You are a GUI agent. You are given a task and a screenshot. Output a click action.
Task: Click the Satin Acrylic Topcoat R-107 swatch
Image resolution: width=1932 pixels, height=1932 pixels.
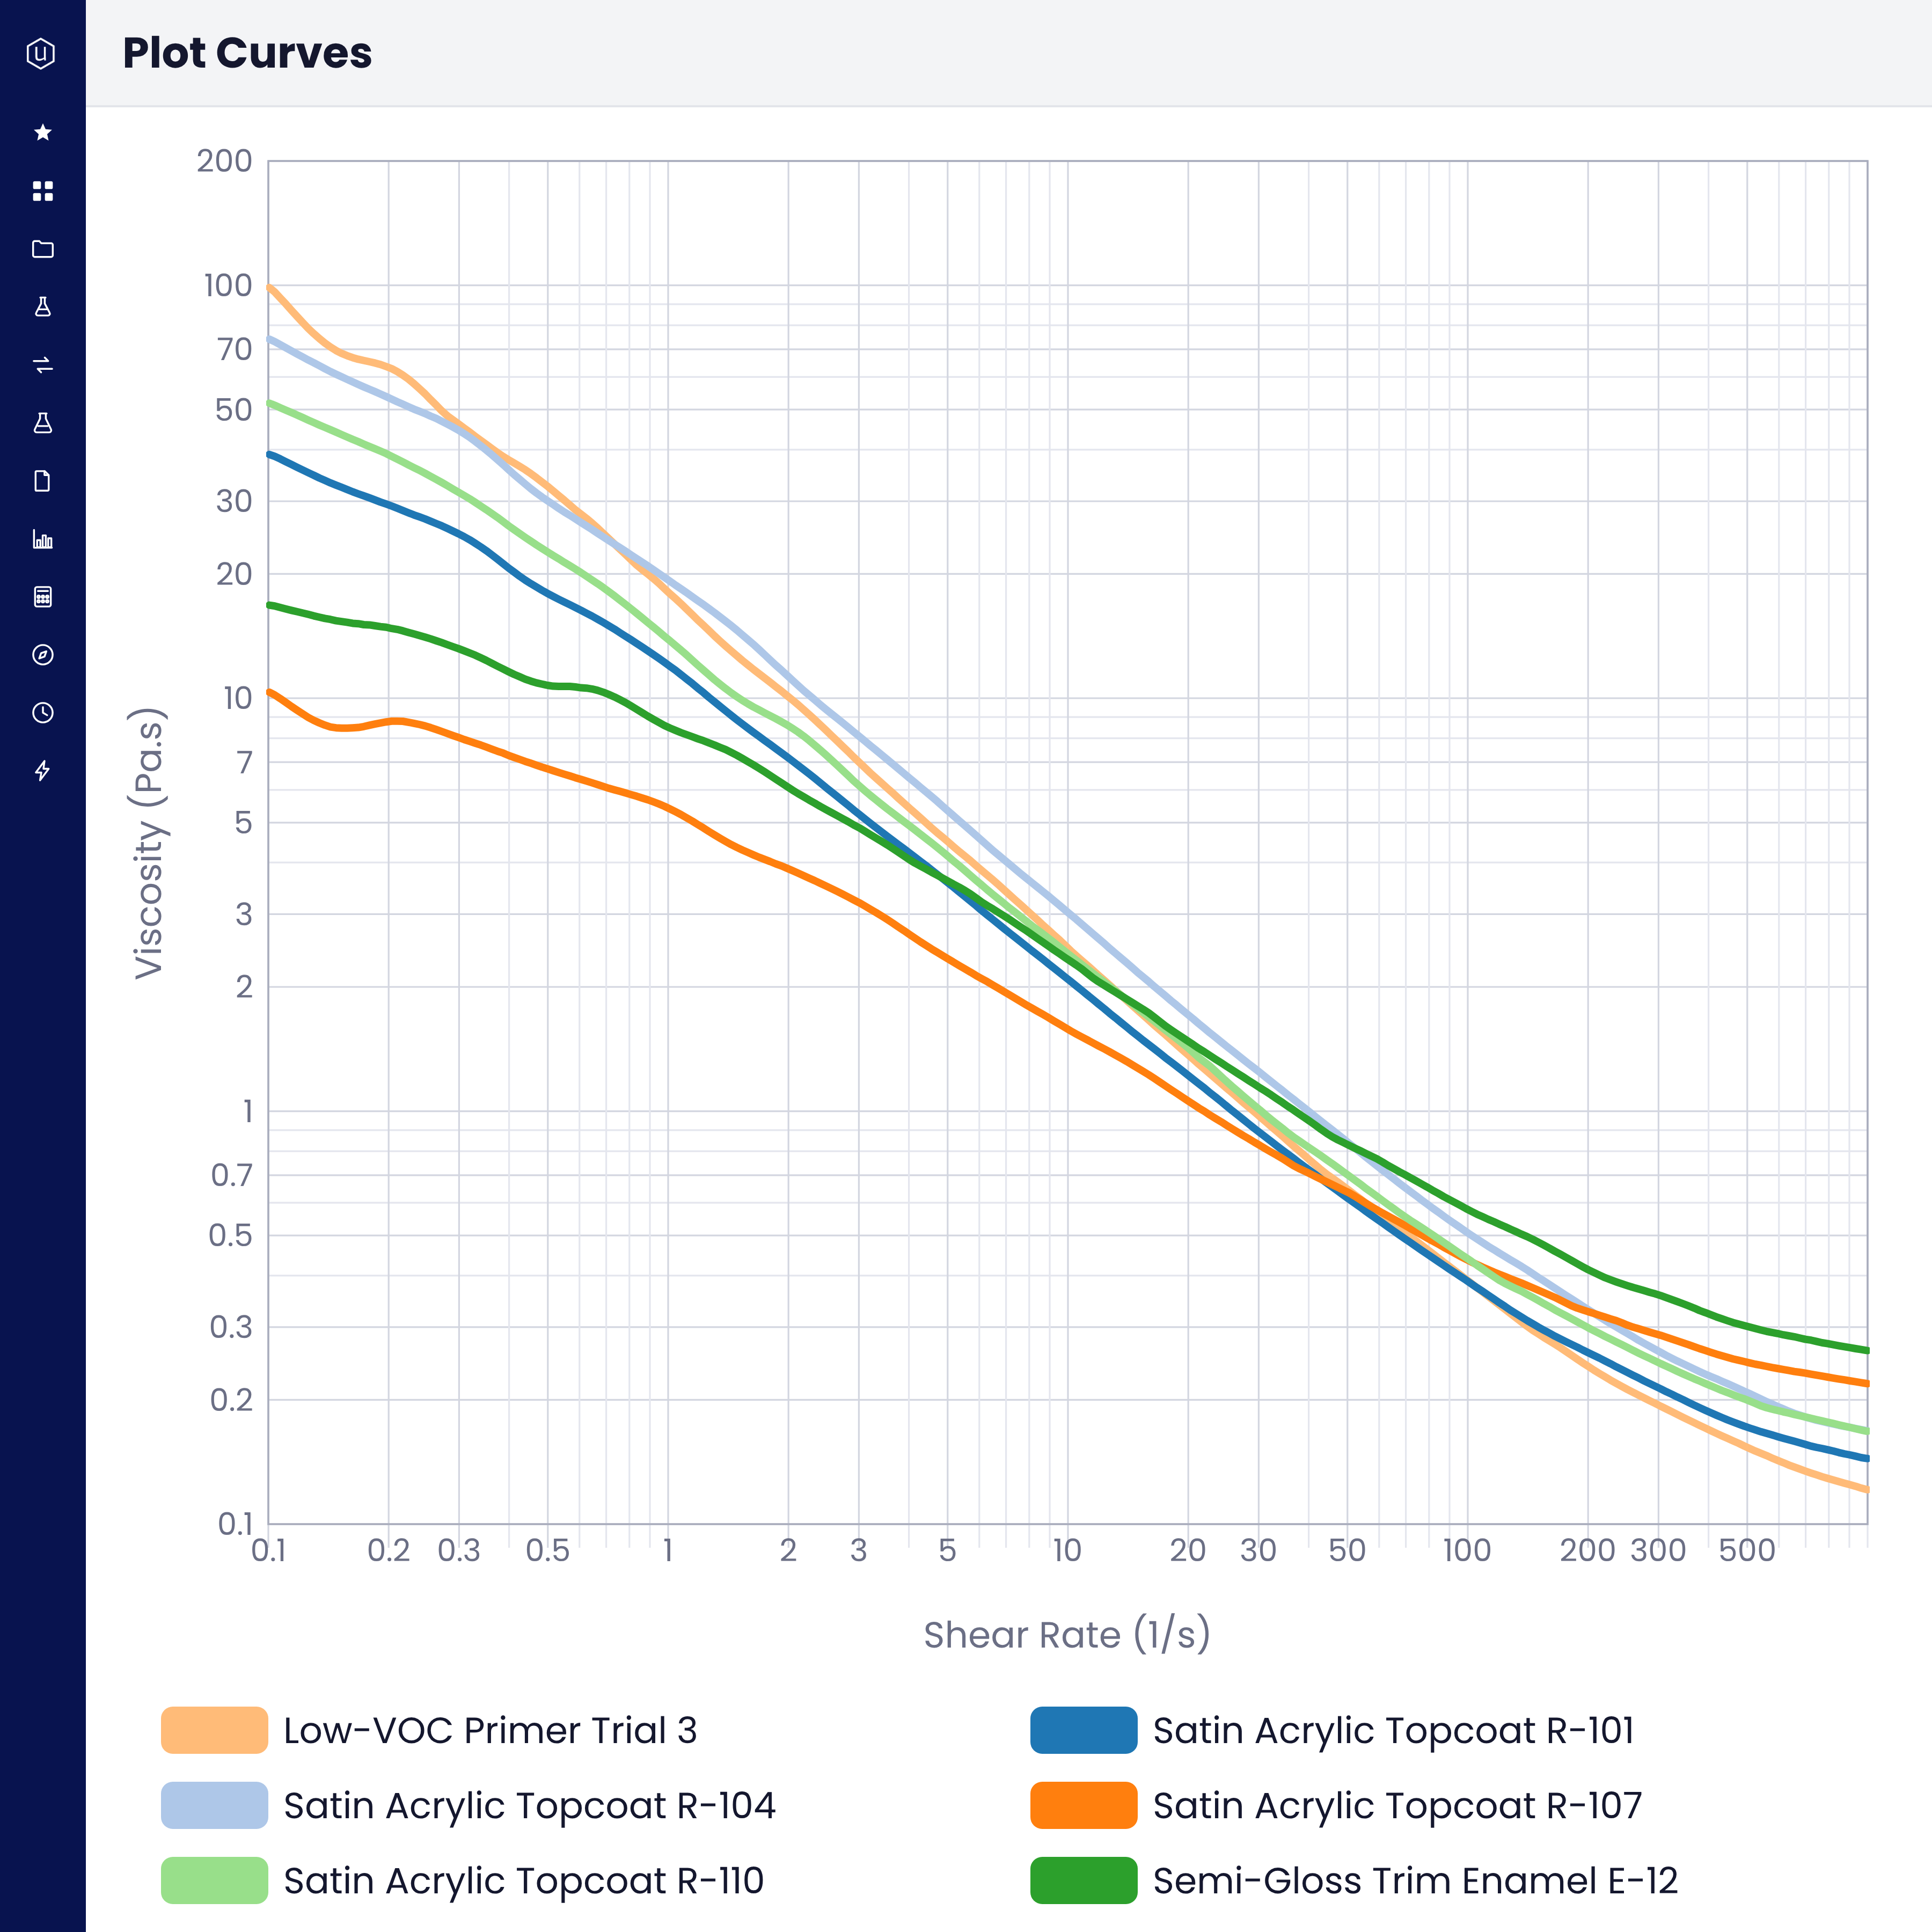1084,1805
